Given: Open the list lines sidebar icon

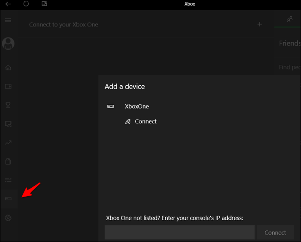Looking at the screenshot, I should [x=8, y=180].
